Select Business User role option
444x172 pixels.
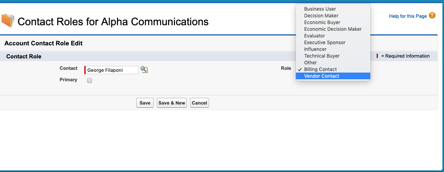tap(333, 9)
